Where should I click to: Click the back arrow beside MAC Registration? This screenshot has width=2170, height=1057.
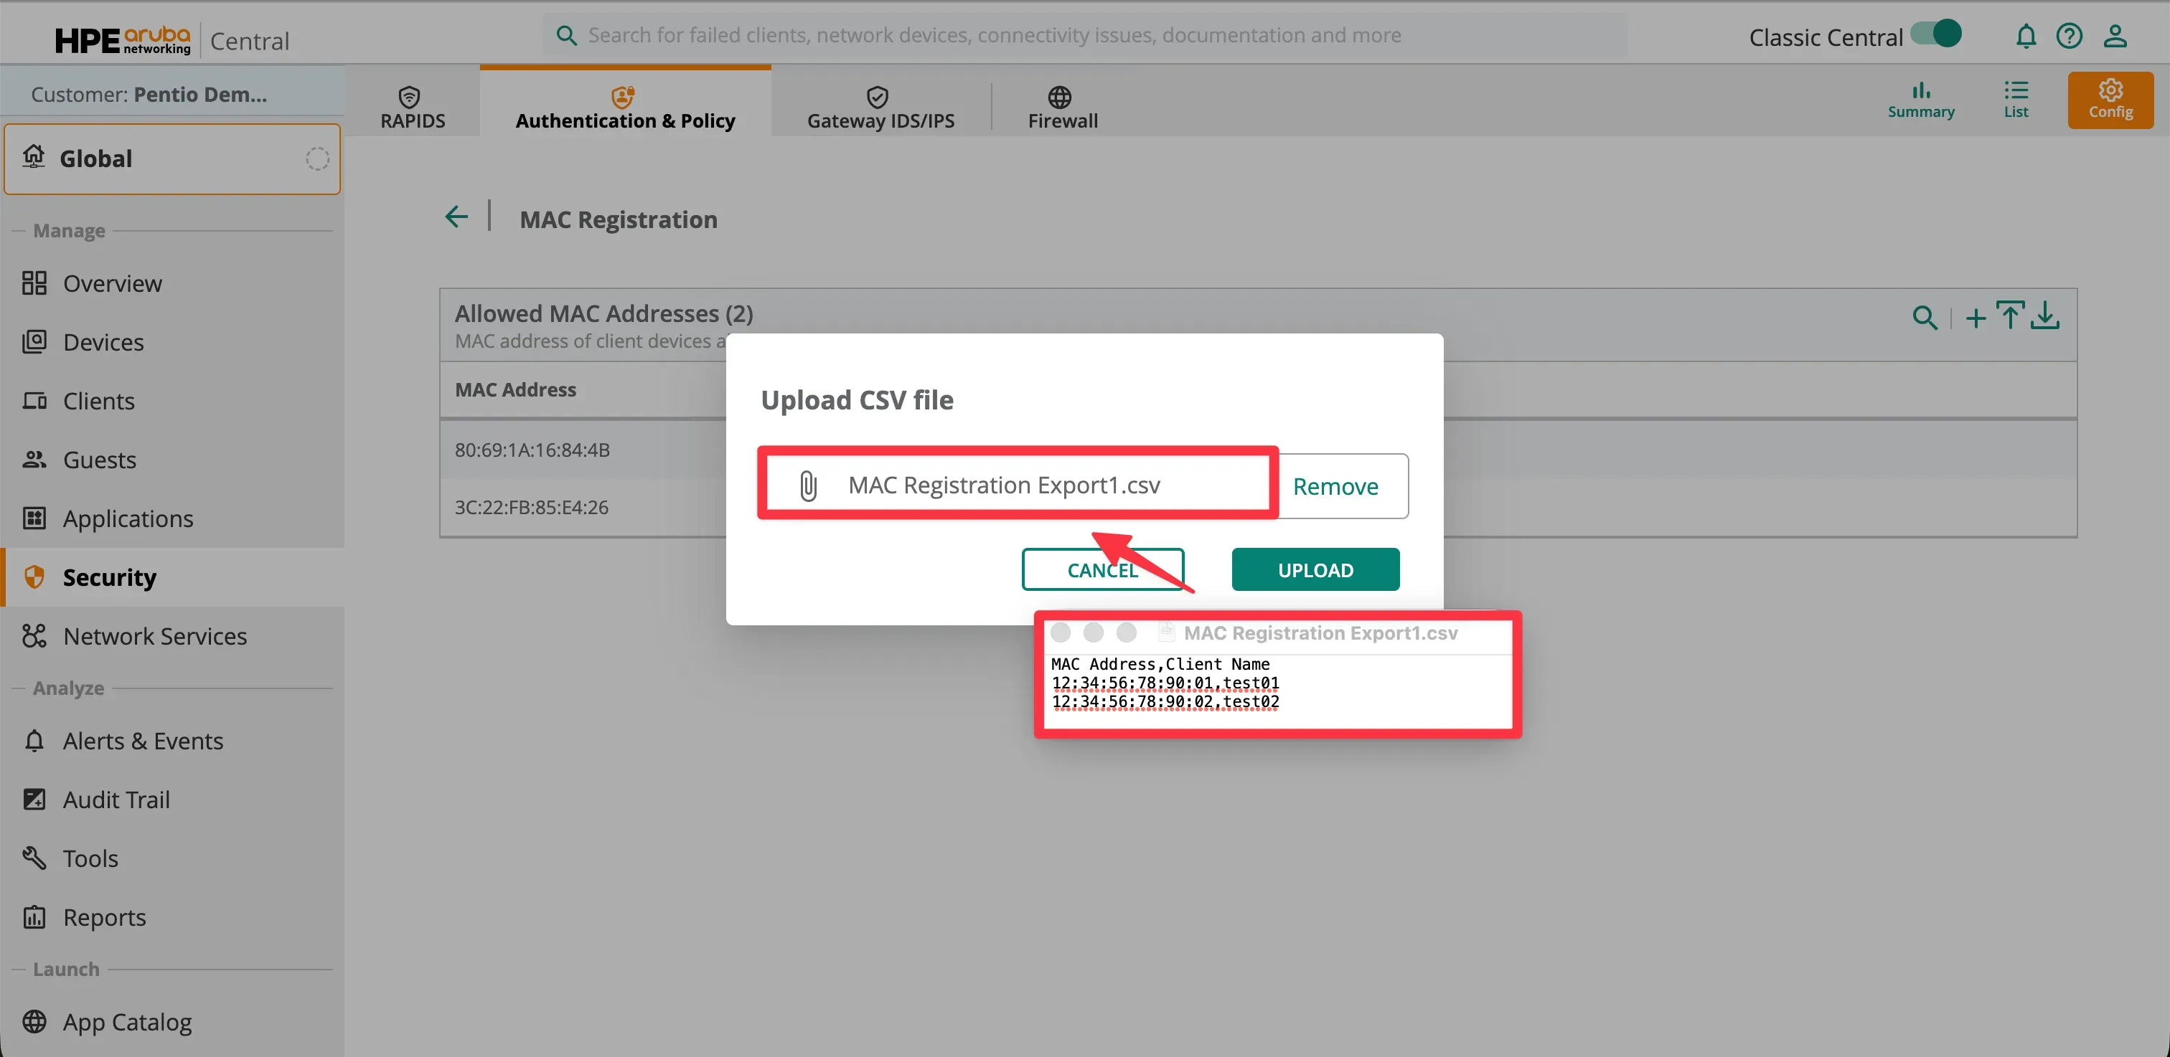456,217
